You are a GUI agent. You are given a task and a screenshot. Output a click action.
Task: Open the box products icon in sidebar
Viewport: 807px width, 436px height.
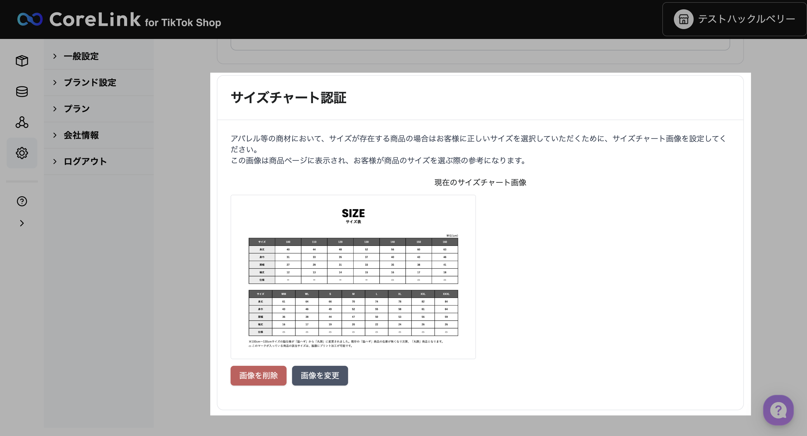point(22,61)
